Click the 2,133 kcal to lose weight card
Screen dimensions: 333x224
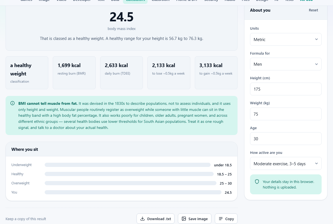tap(169, 73)
